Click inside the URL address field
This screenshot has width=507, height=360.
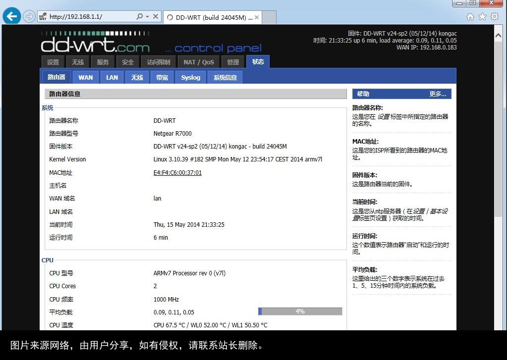89,16
